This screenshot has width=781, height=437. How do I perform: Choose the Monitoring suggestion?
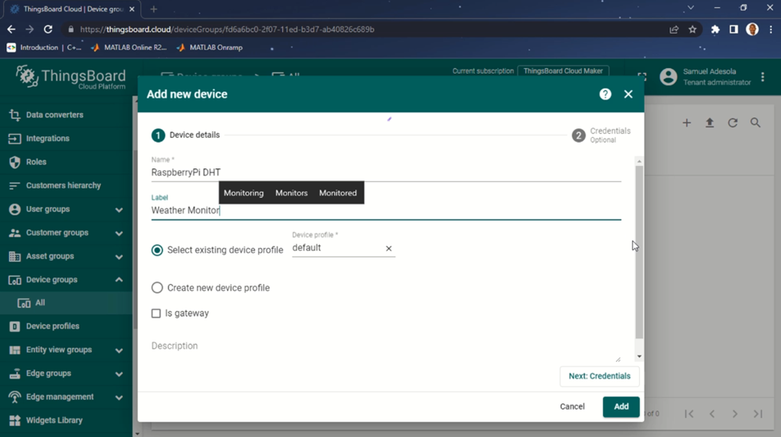click(x=244, y=192)
